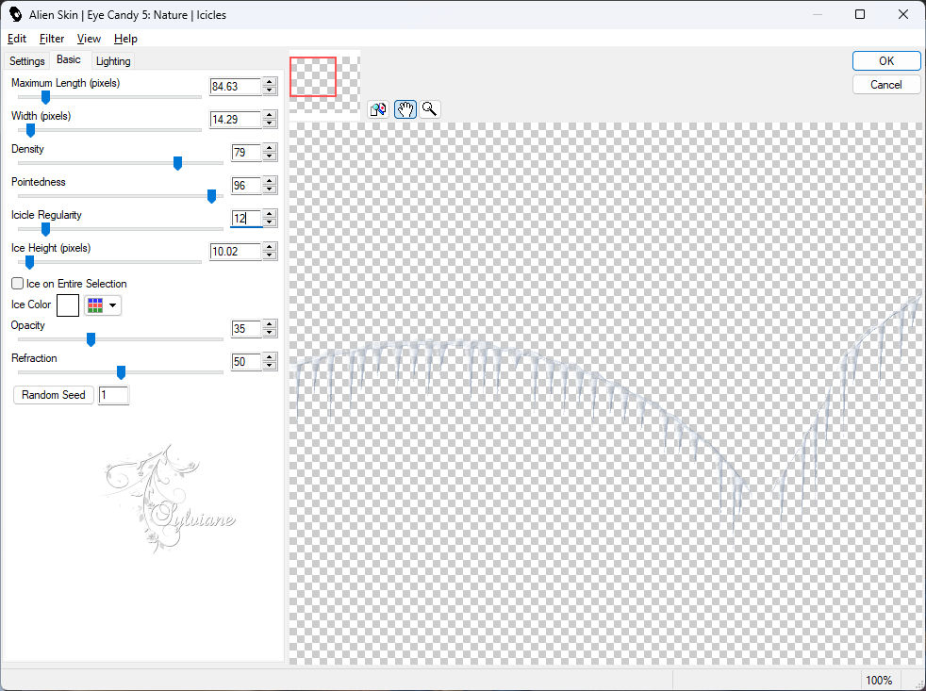Increase Width with up stepper arrow

(270, 115)
